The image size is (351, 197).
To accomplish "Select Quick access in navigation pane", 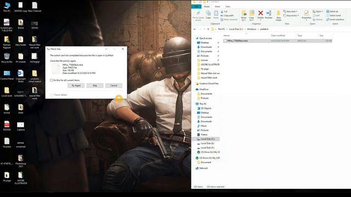I will (x=204, y=38).
